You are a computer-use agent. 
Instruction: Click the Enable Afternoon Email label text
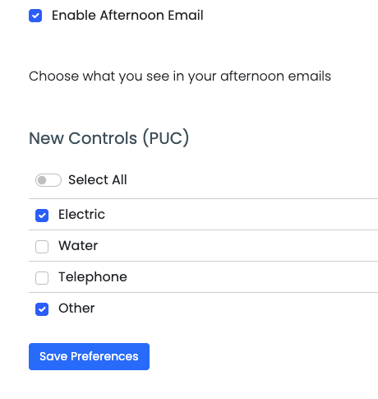(x=127, y=15)
